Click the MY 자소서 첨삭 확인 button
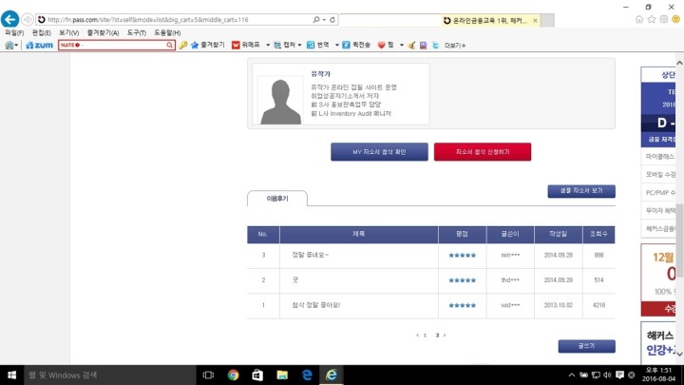Viewport: 684px width, 385px height. point(379,152)
